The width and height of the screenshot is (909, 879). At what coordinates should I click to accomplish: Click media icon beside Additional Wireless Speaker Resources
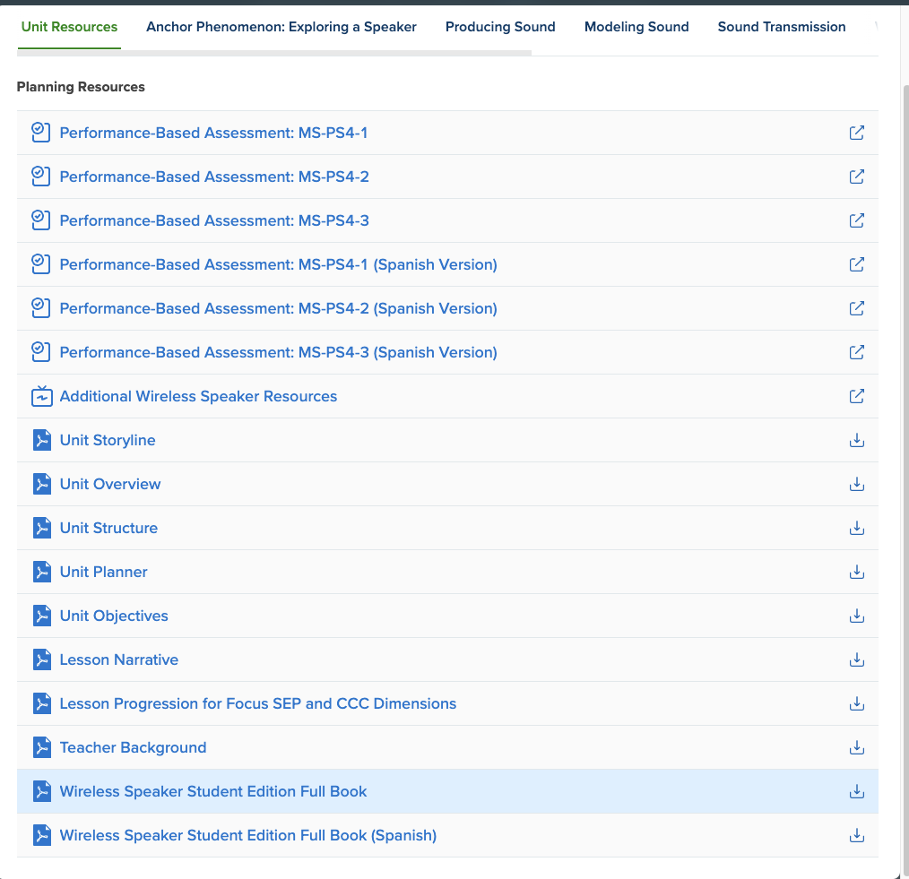[42, 396]
